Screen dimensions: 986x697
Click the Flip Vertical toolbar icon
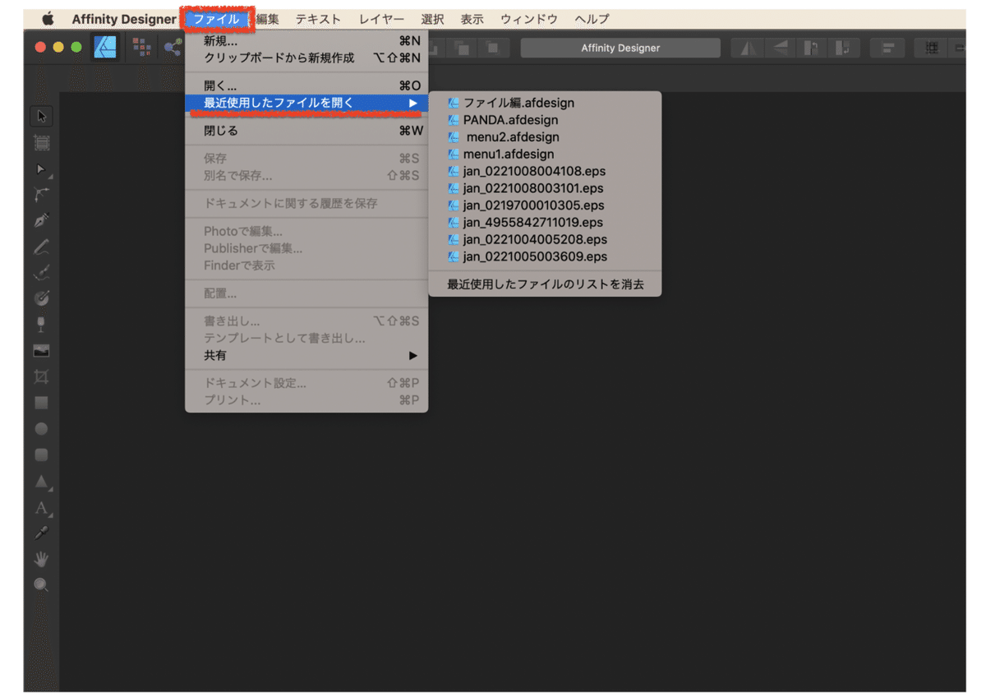pyautogui.click(x=782, y=48)
